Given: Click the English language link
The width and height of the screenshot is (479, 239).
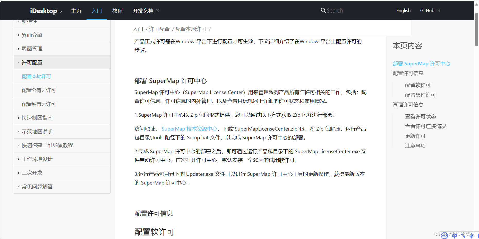Looking at the screenshot, I should [403, 10].
